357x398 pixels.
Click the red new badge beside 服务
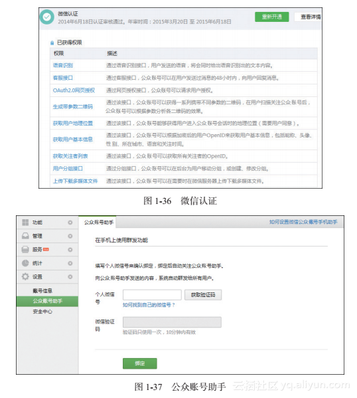click(46, 250)
